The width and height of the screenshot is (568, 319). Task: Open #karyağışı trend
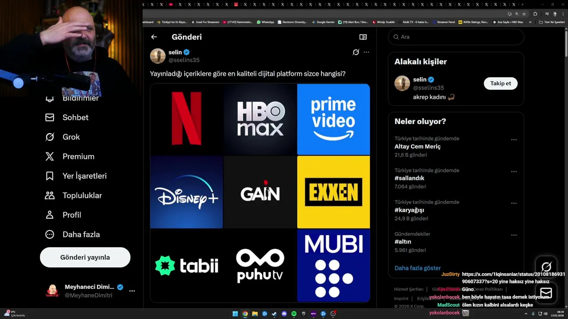(409, 210)
